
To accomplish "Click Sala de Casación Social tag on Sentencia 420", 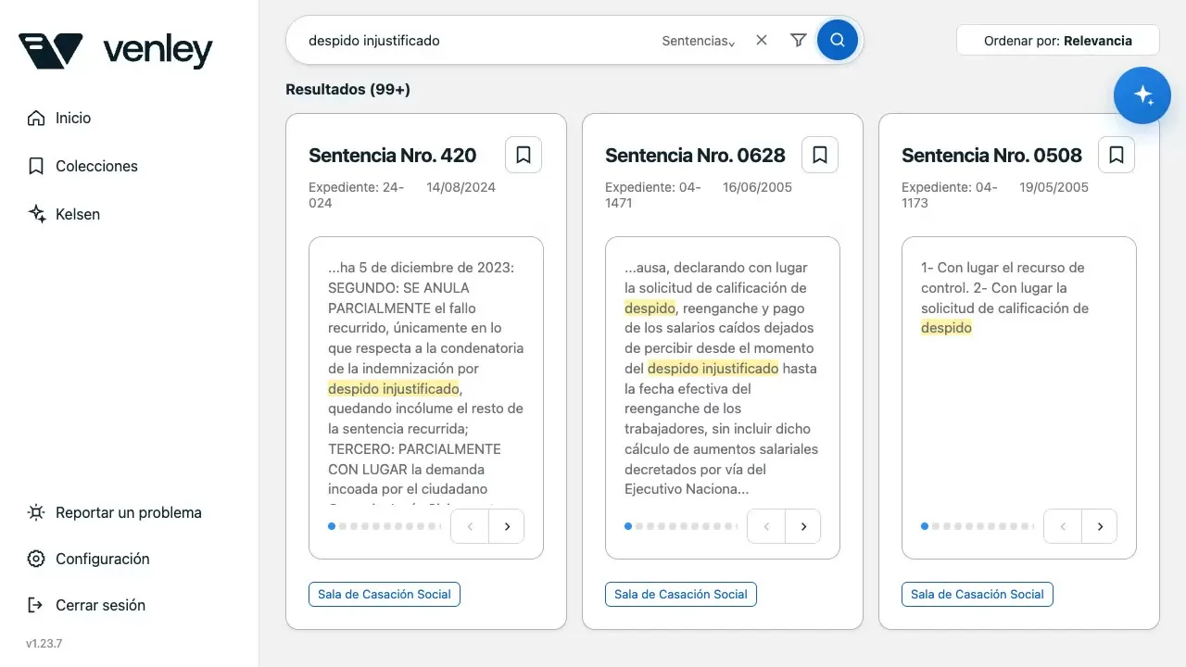I will coord(385,594).
